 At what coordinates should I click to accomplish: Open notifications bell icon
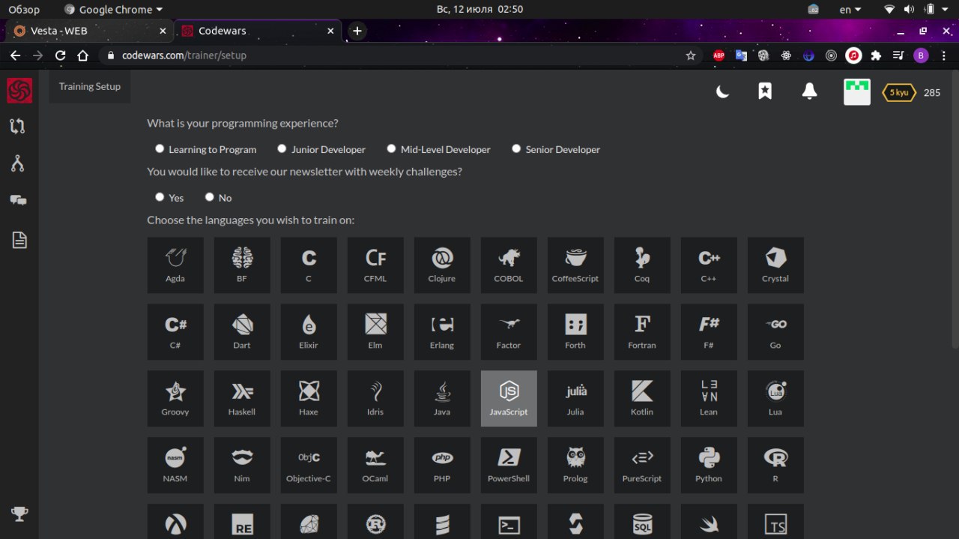tap(809, 91)
